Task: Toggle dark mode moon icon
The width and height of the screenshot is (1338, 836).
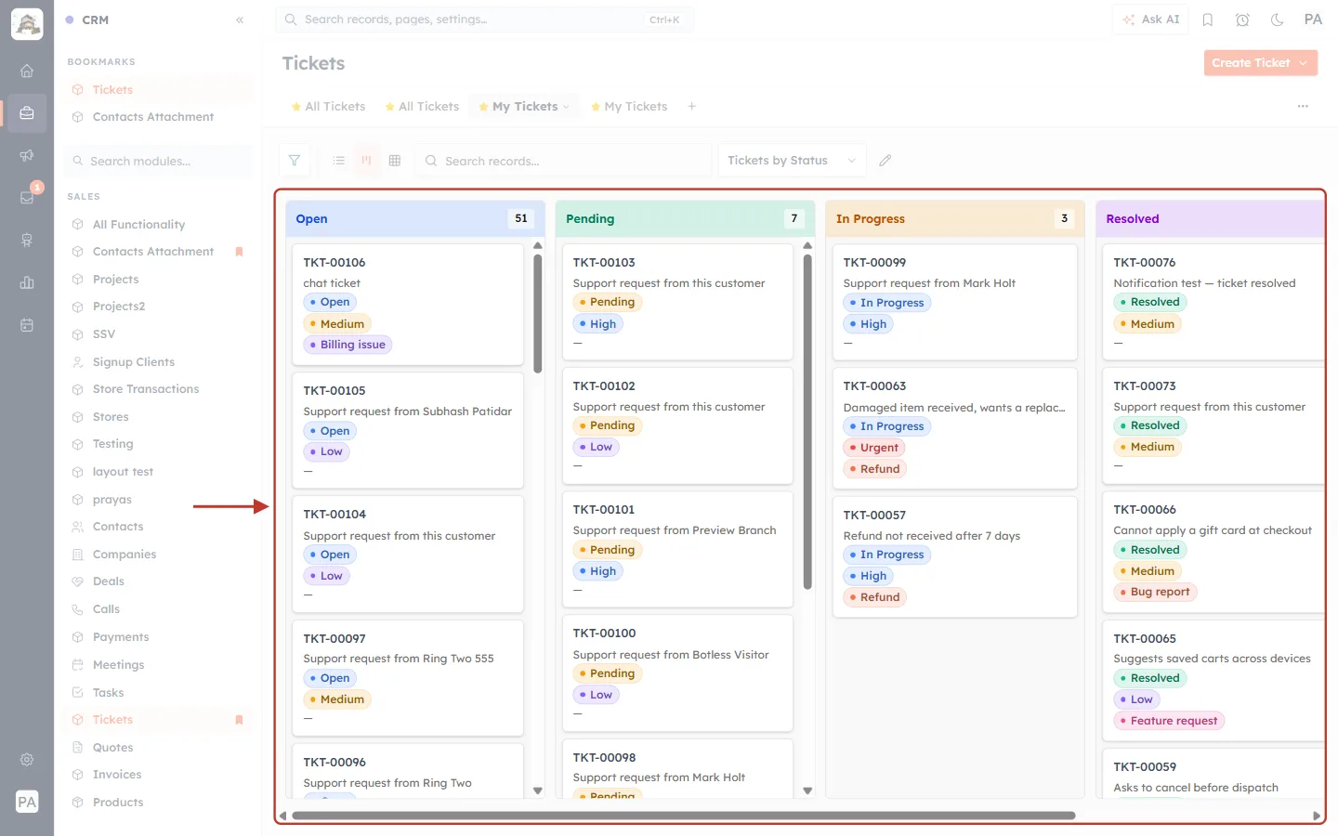Action: [x=1278, y=20]
